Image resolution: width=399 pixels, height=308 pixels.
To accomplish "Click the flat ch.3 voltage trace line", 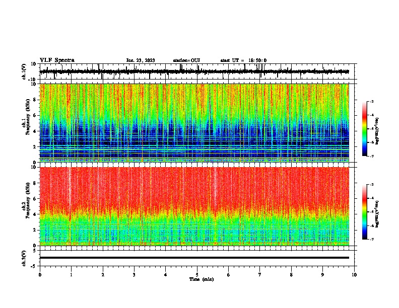I will (194, 258).
